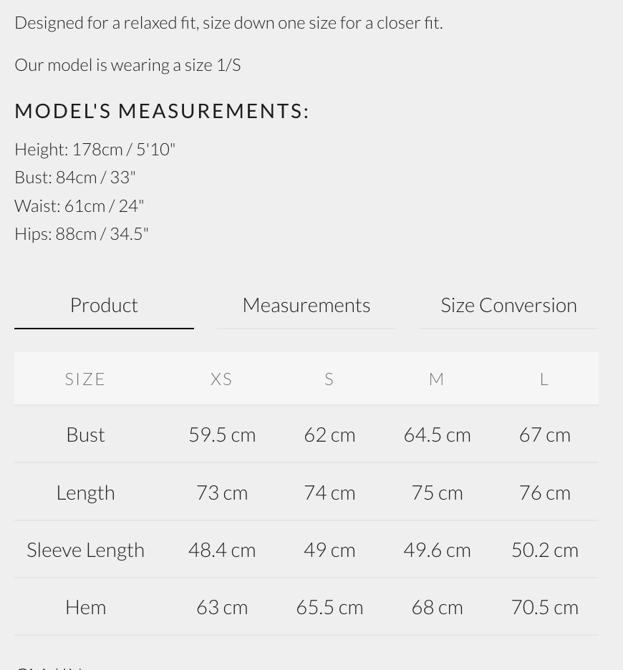The width and height of the screenshot is (623, 670).
Task: Click the 'Our model is wearing' text
Action: coord(127,64)
